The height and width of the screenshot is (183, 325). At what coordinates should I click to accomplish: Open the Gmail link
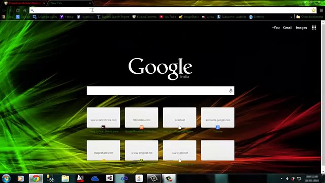(x=288, y=28)
